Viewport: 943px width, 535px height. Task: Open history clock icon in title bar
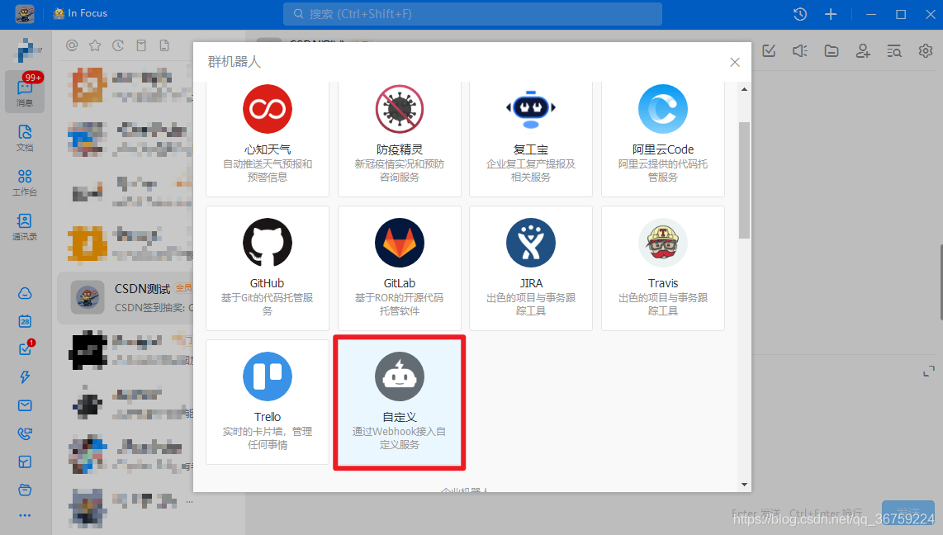click(800, 14)
